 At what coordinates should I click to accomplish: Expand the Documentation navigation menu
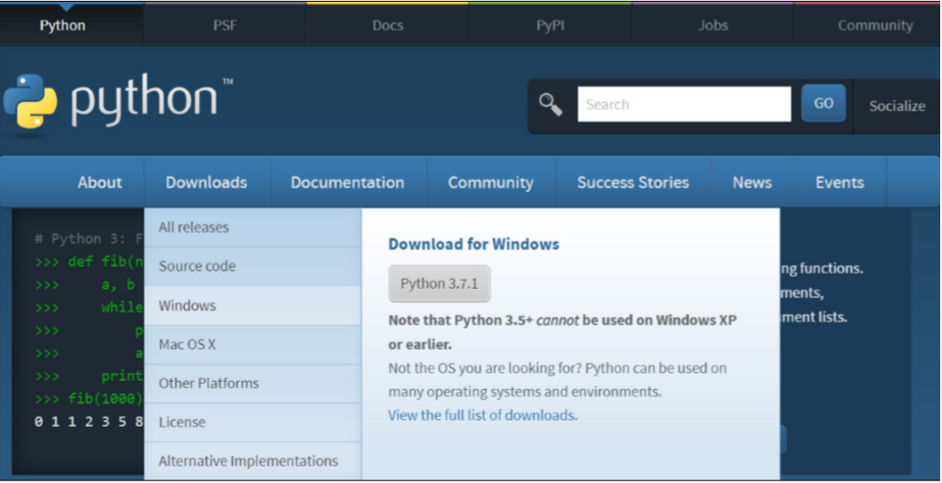coord(347,182)
